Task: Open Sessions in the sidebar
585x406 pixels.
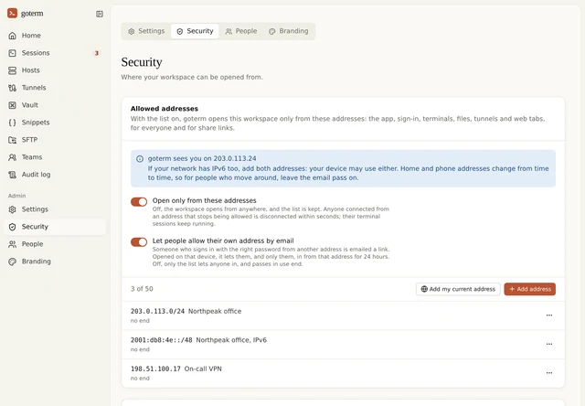Action: [x=55, y=53]
